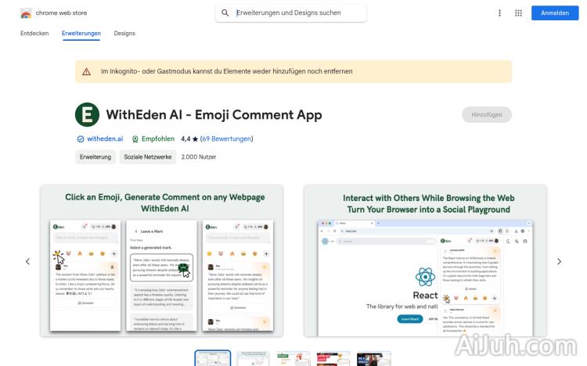Open the witheden.ai publisher link
This screenshot has height=366, width=587.
coord(105,139)
